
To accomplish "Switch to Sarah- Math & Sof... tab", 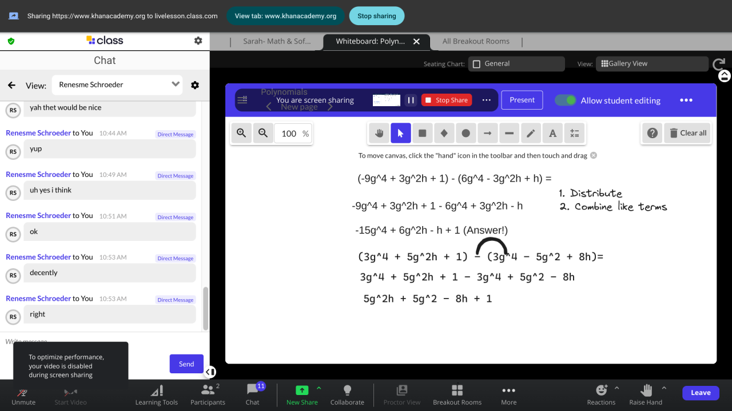I will (277, 41).
